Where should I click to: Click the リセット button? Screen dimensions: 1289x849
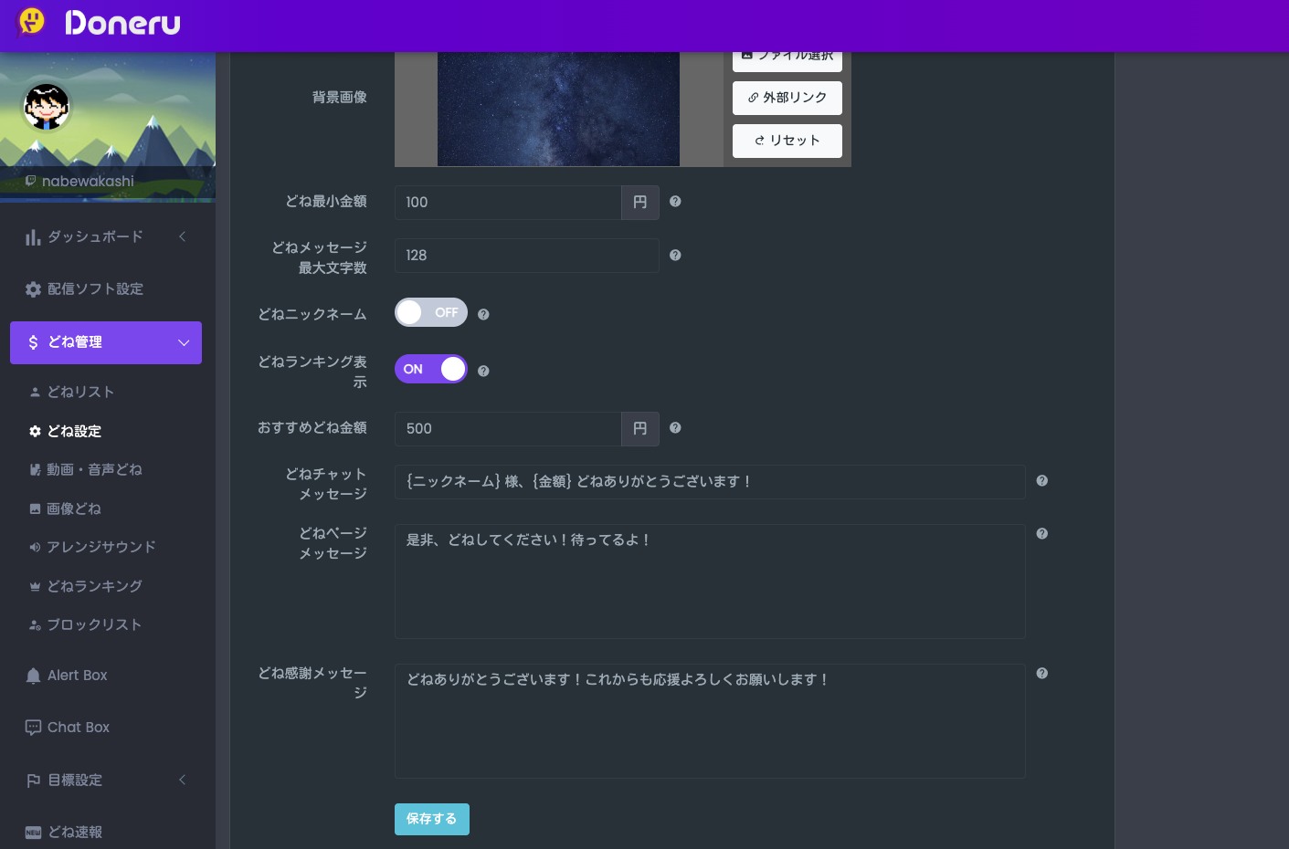787,141
